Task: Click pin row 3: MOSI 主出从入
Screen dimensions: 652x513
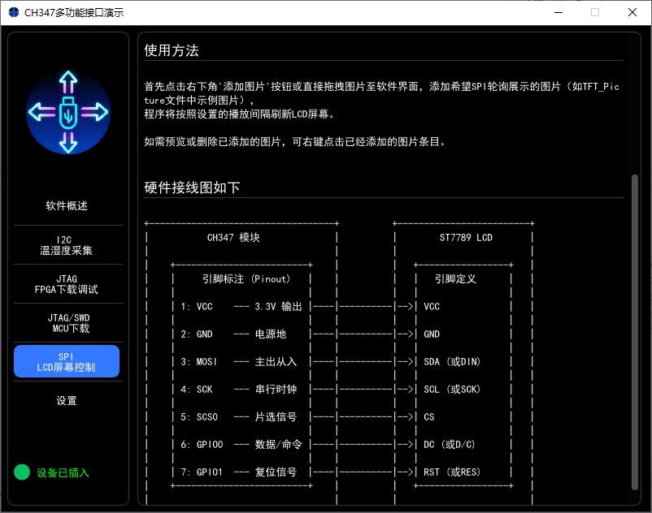Action: [239, 362]
